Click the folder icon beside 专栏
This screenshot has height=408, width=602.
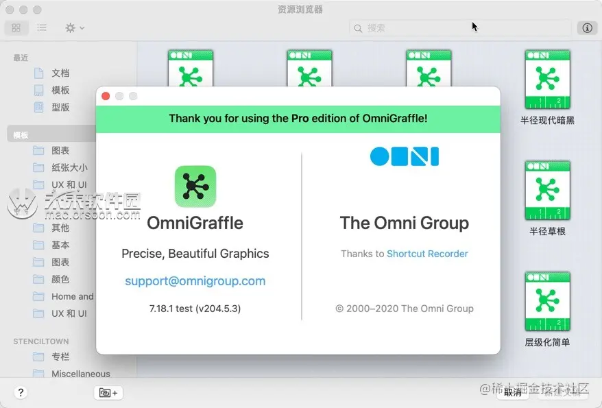click(38, 357)
